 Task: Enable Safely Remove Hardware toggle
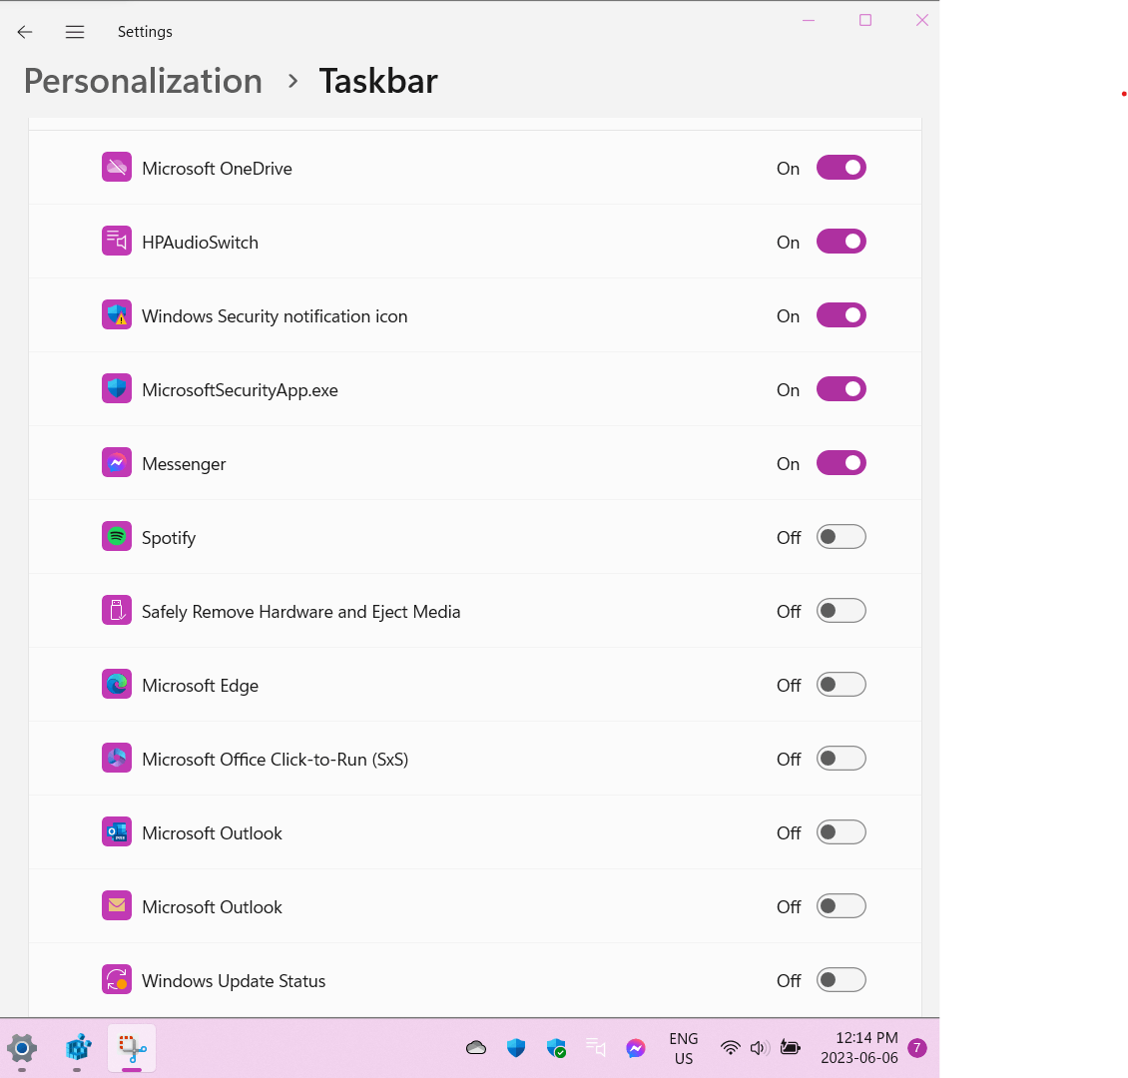(x=841, y=611)
